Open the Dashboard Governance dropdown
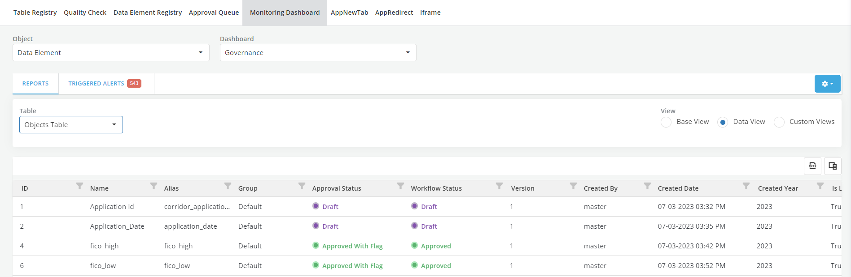The width and height of the screenshot is (851, 277). coord(318,53)
